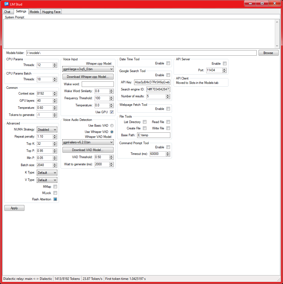Check the Read File checkbox
This screenshot has height=284, width=283.
168,122
